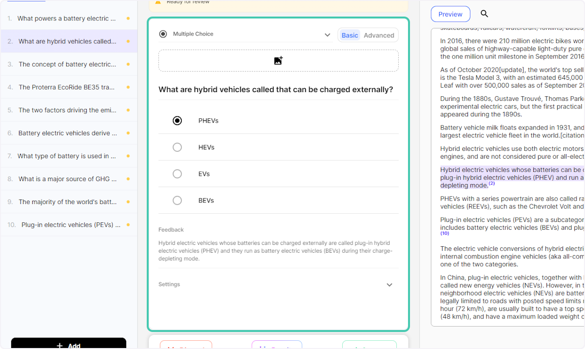Screen dimensions: 585x349
Task: Open citation link (2) in the highlighted passage
Action: coord(492,183)
